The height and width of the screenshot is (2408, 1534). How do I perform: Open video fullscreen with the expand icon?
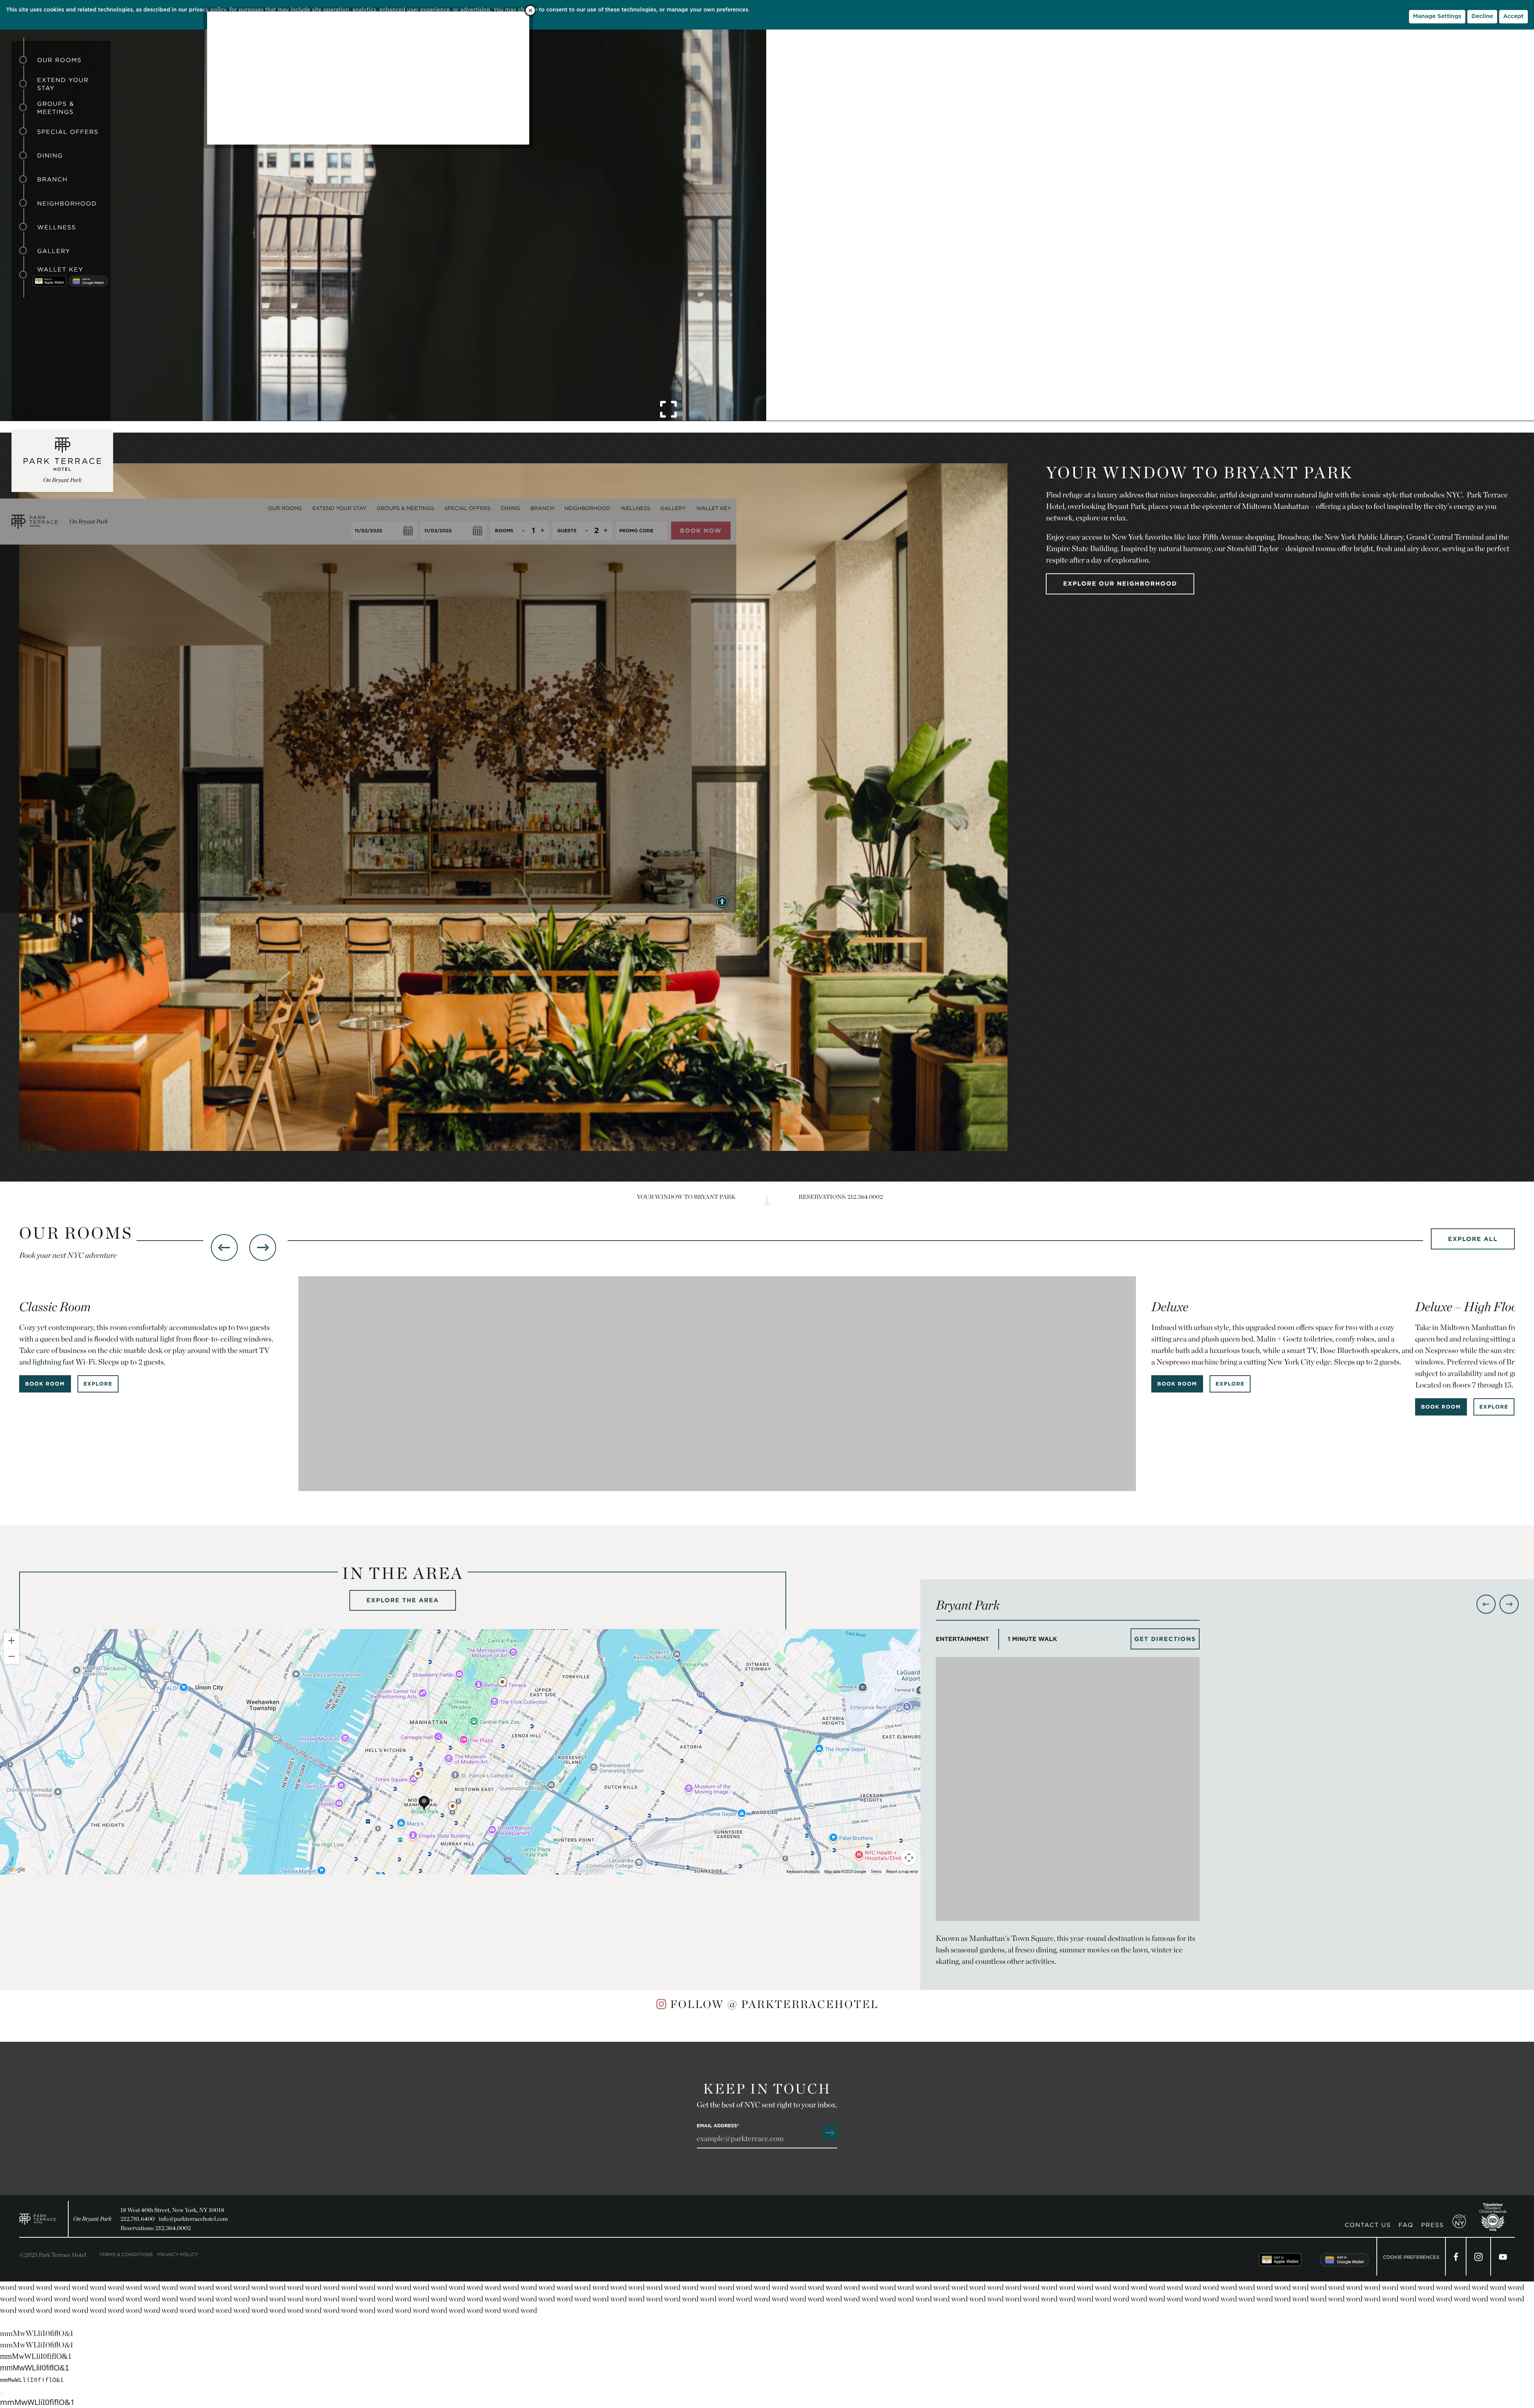coord(668,409)
